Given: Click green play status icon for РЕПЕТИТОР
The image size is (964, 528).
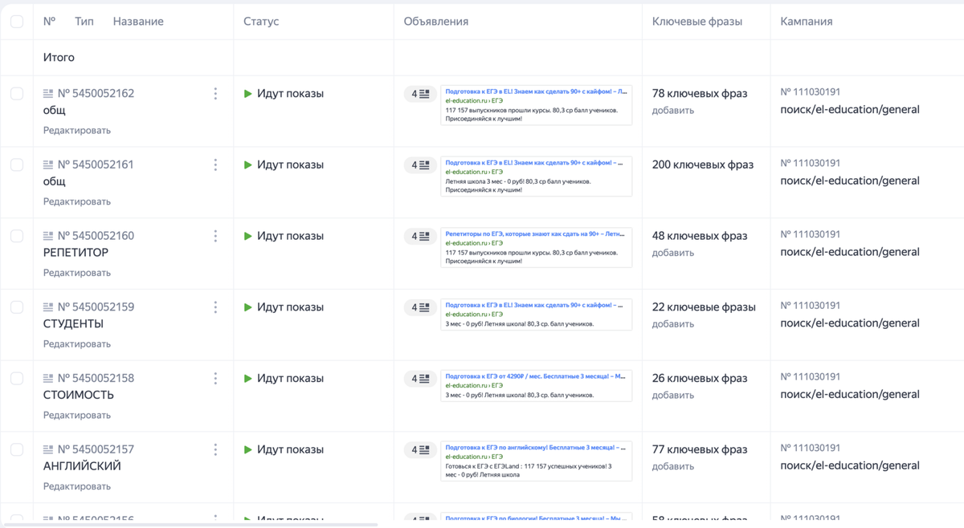Looking at the screenshot, I should coord(248,236).
